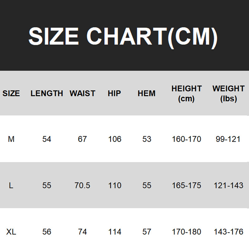Select the XL size row label

[11, 232]
